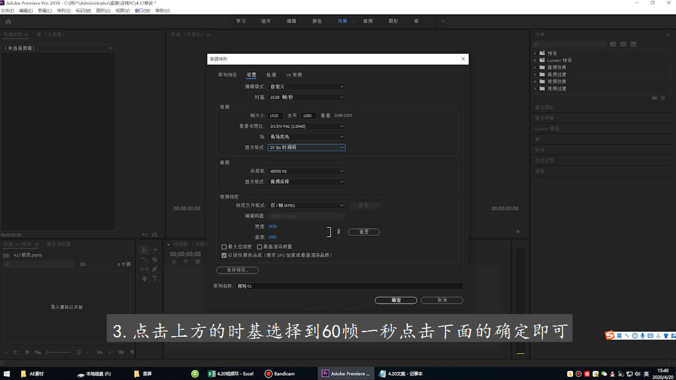Click the 确定 button
The height and width of the screenshot is (380, 676).
coord(396,300)
